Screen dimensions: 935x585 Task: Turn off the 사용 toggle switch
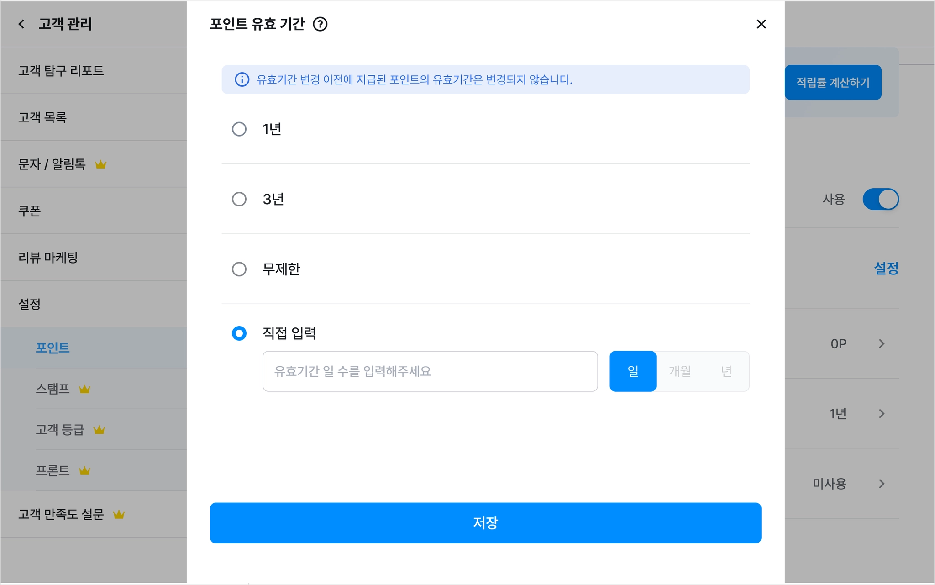(881, 199)
